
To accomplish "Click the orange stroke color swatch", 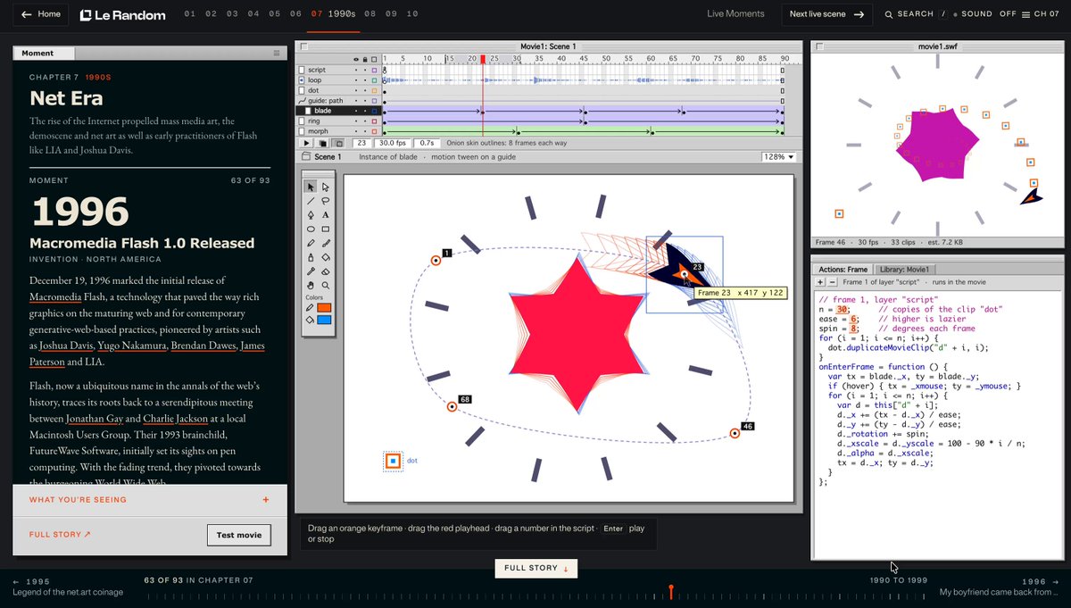I will tap(324, 308).
